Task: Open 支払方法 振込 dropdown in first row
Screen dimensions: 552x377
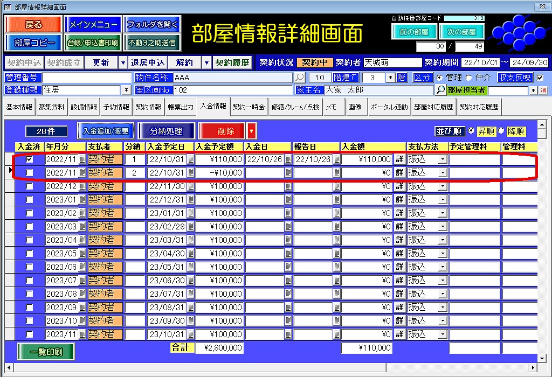Action: pos(442,159)
